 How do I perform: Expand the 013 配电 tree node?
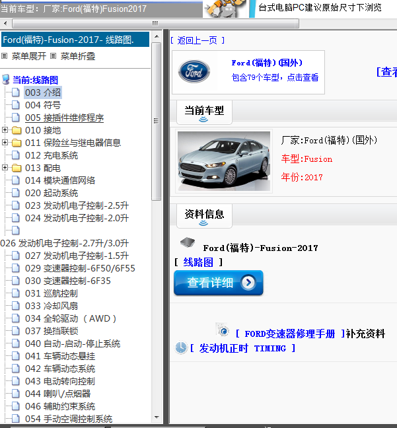5,168
